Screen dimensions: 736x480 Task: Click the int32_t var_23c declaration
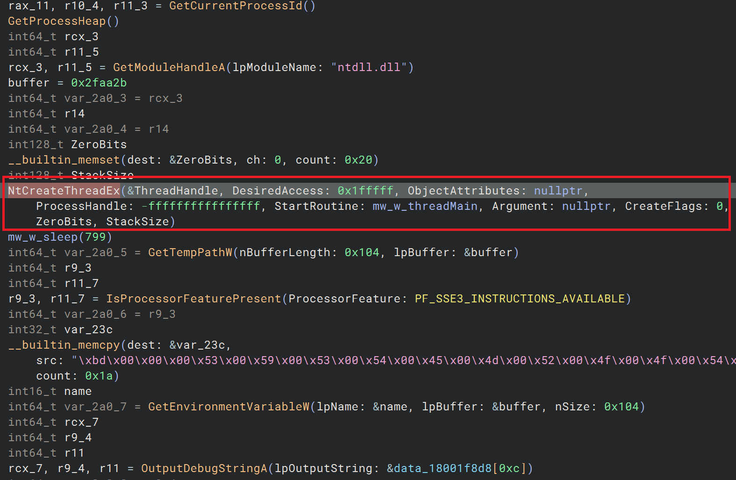coord(60,330)
